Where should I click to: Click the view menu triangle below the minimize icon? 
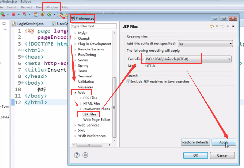pos(5,30)
